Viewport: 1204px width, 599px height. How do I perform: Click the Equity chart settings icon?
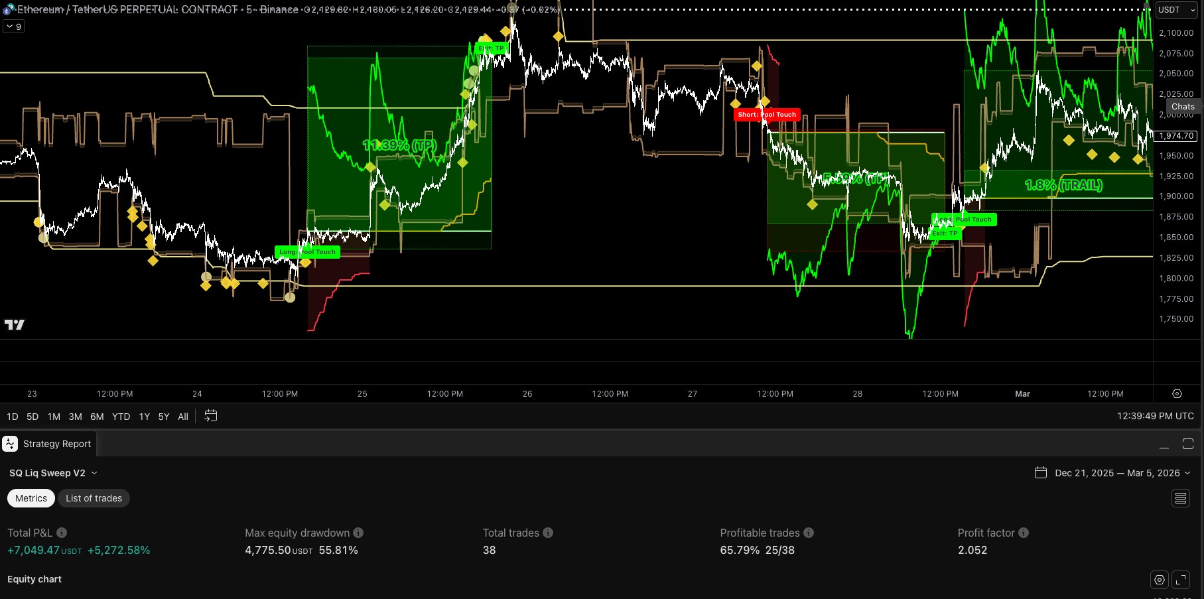click(1159, 580)
